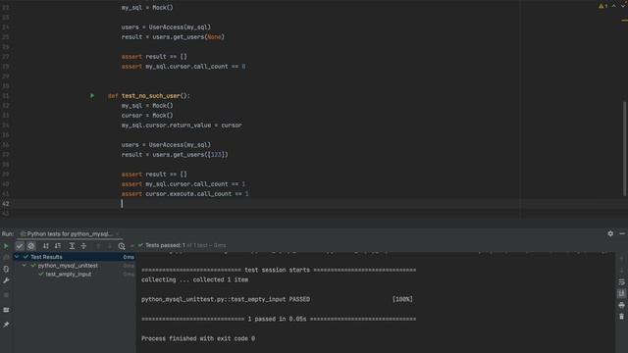Click console Down the stack trace arrow
This screenshot has width=628, height=353.
[621, 271]
